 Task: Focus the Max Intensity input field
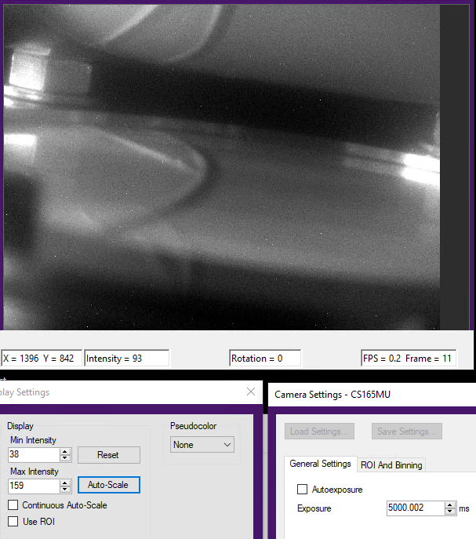(34, 486)
